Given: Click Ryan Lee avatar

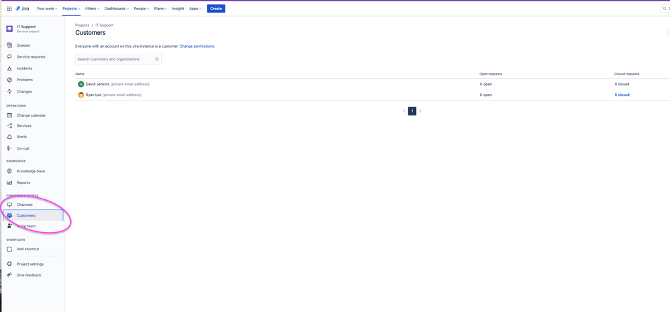Looking at the screenshot, I should pos(80,95).
